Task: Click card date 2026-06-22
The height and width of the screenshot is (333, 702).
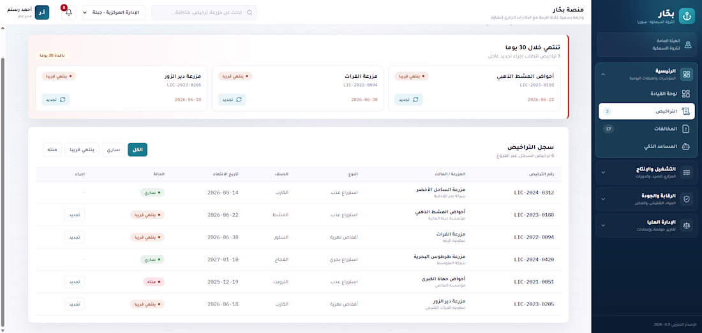Action: pos(541,100)
